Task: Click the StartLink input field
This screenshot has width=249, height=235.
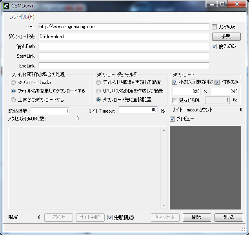Action: coord(124,56)
